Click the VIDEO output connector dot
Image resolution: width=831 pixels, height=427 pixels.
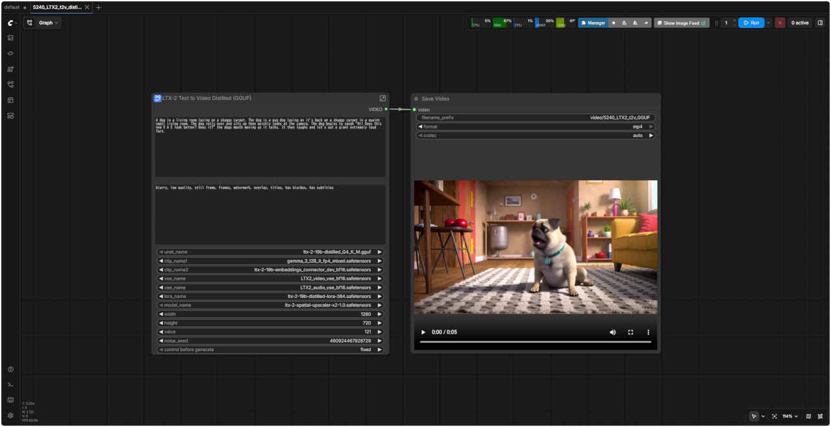[386, 109]
